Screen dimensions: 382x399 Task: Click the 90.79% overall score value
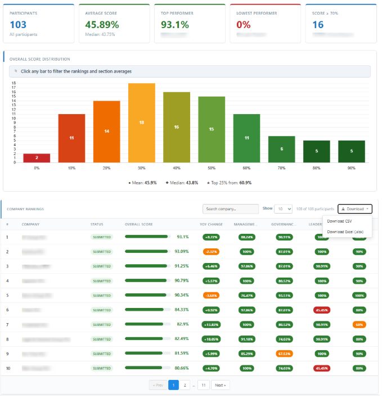click(x=182, y=280)
